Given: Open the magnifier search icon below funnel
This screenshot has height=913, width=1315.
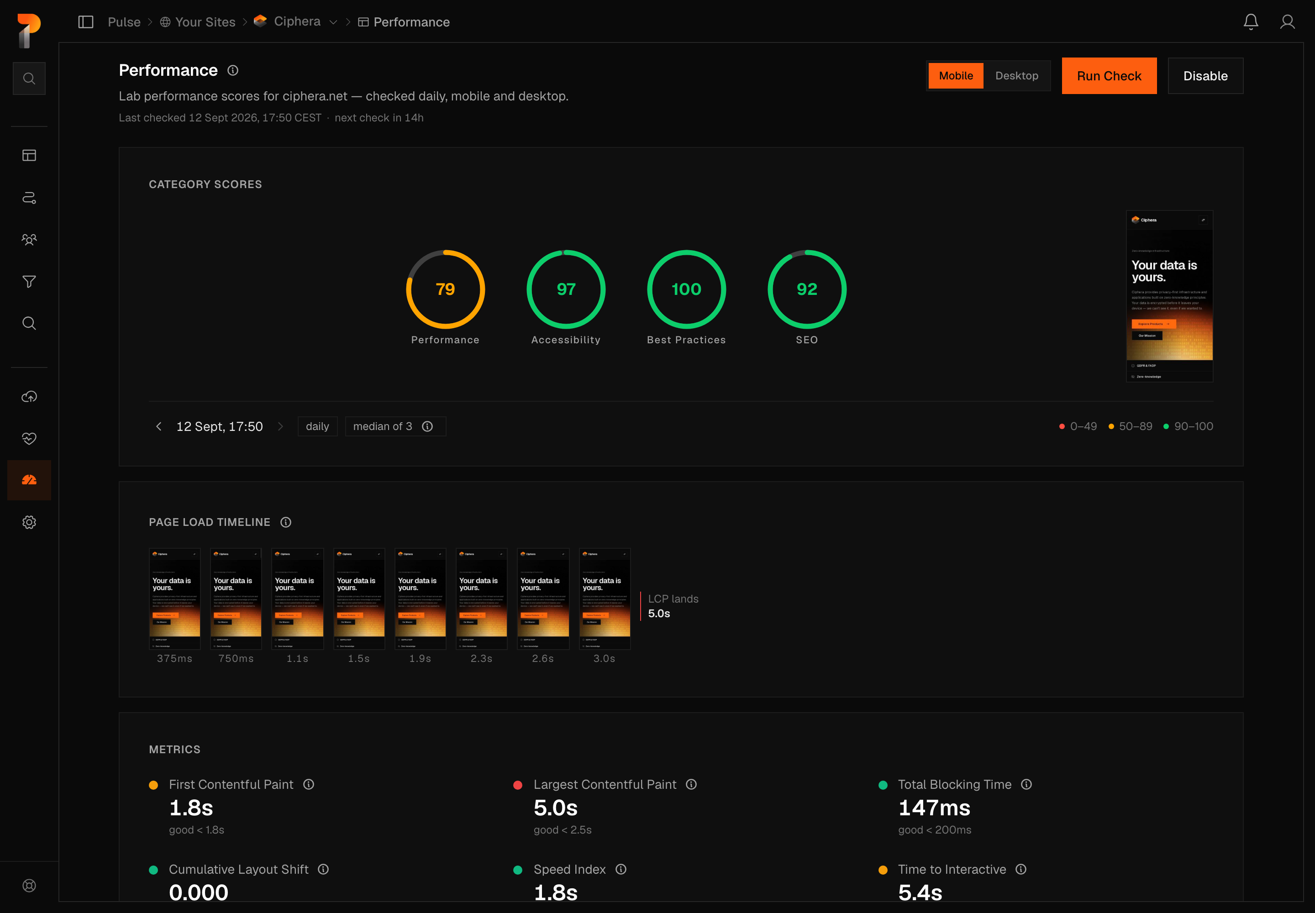Looking at the screenshot, I should tap(29, 323).
